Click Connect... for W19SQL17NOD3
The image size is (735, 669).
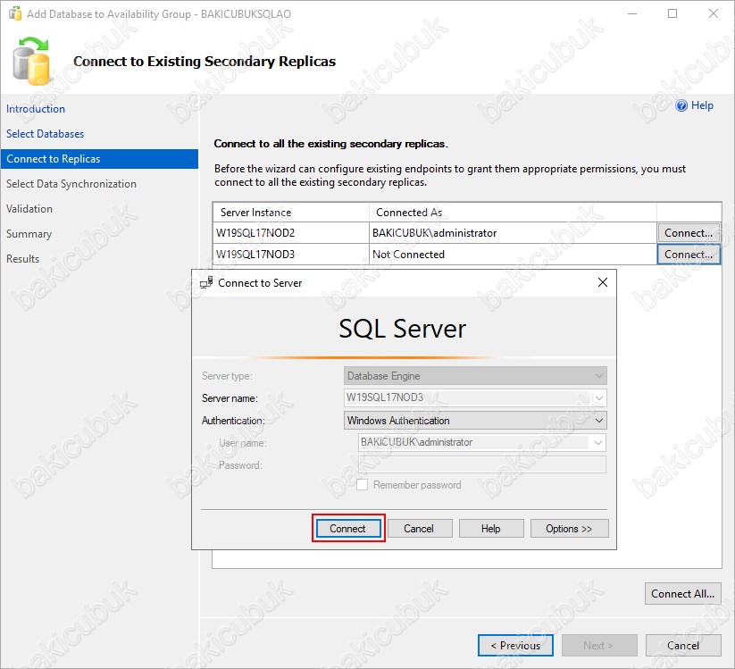pyautogui.click(x=689, y=254)
